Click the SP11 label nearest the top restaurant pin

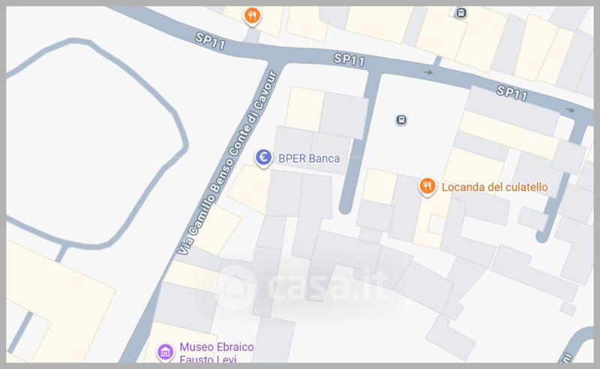210,41
